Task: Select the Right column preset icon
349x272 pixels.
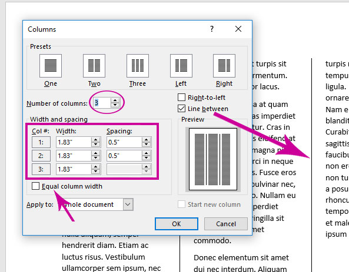Action: pyautogui.click(x=224, y=66)
